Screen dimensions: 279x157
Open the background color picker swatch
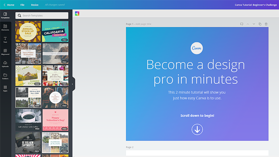point(77,14)
